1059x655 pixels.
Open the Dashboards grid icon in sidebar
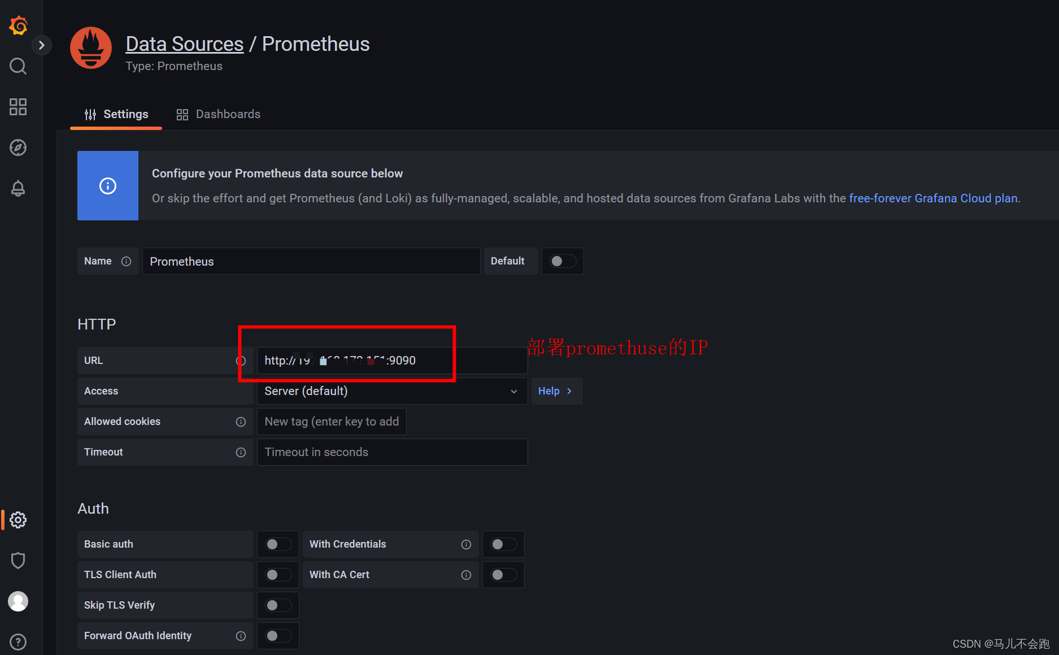point(18,107)
